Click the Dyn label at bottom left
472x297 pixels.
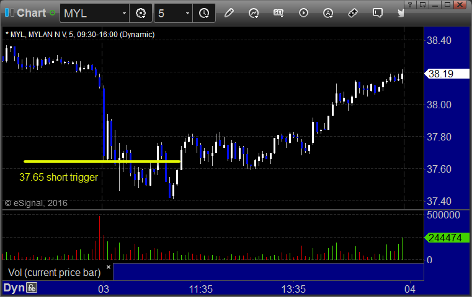14,288
